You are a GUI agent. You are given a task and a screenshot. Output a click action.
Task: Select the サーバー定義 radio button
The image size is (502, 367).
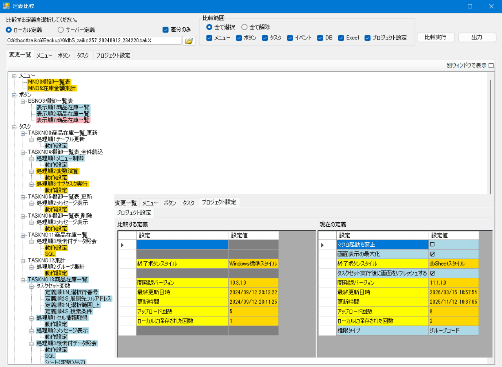tap(61, 30)
